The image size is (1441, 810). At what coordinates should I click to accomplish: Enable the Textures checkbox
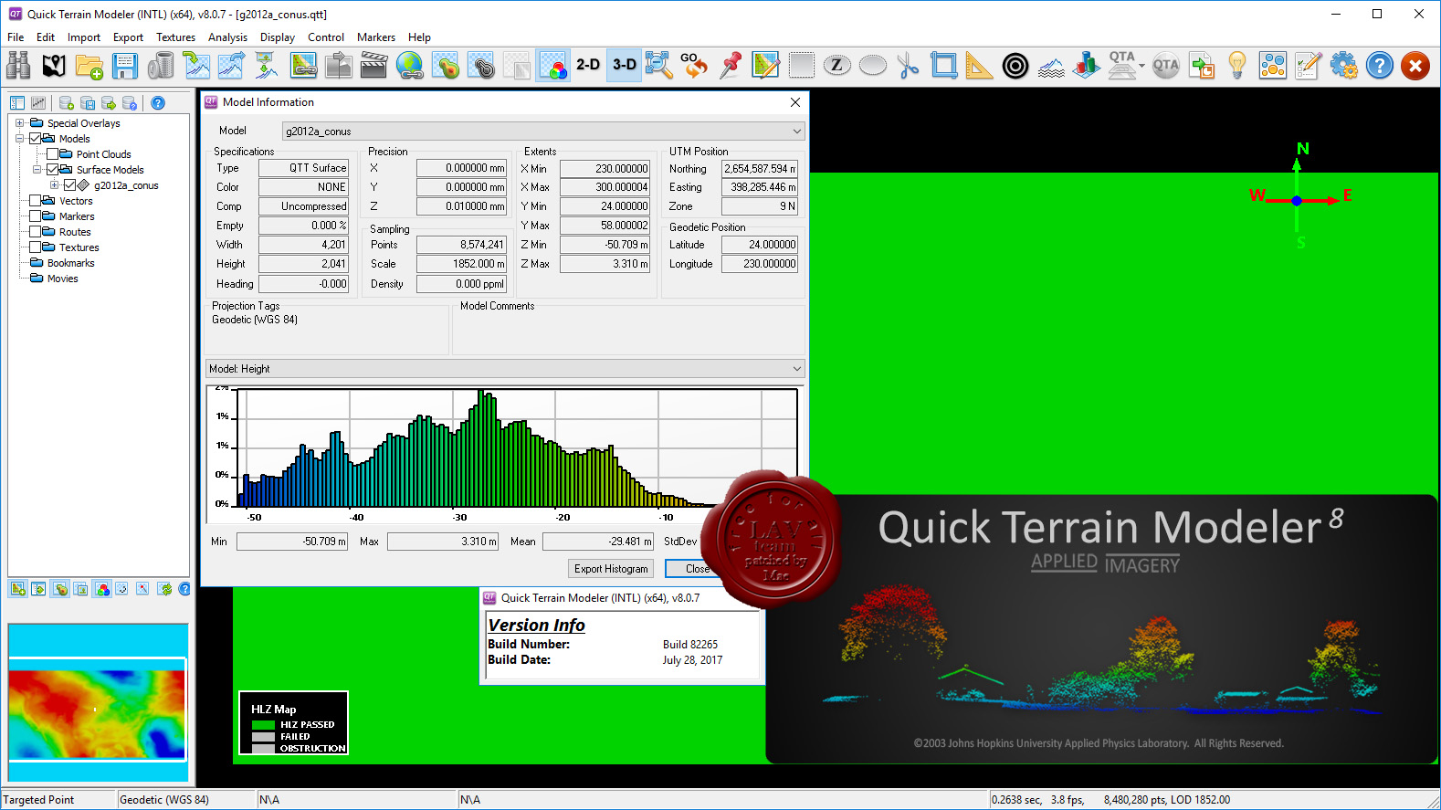coord(36,247)
